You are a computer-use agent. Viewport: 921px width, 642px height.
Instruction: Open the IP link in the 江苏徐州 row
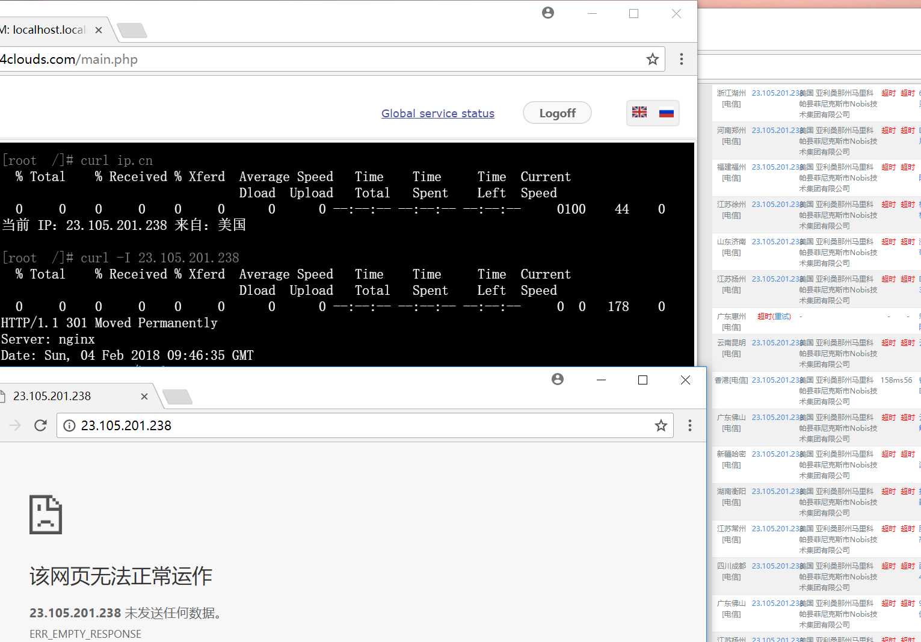coord(775,205)
